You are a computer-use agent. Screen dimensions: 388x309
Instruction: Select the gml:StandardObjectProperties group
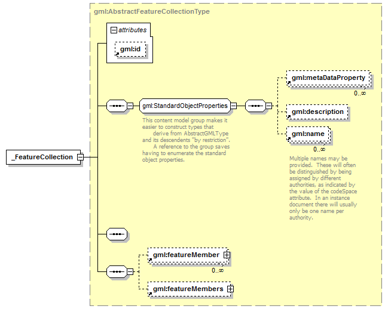point(184,106)
